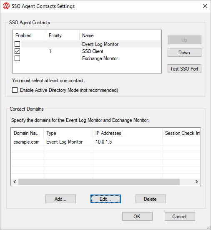211x230 pixels.
Task: Click Test SSO Port button
Action: (x=184, y=68)
